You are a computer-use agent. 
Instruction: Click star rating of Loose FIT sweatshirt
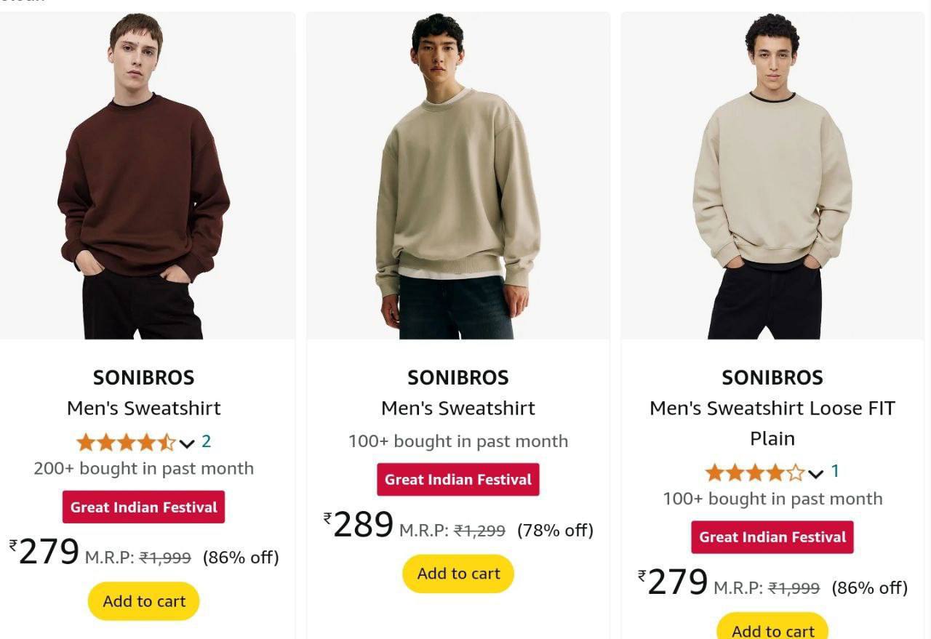tap(755, 473)
